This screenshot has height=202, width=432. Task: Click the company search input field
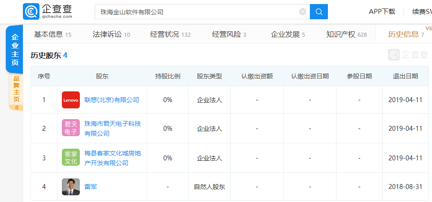point(202,12)
